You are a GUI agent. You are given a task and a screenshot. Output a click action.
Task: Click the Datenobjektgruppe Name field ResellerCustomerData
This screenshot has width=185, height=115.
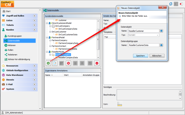point(144,45)
